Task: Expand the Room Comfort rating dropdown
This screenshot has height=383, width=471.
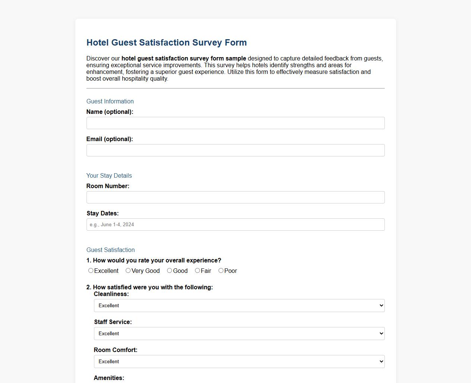Action: click(239, 361)
